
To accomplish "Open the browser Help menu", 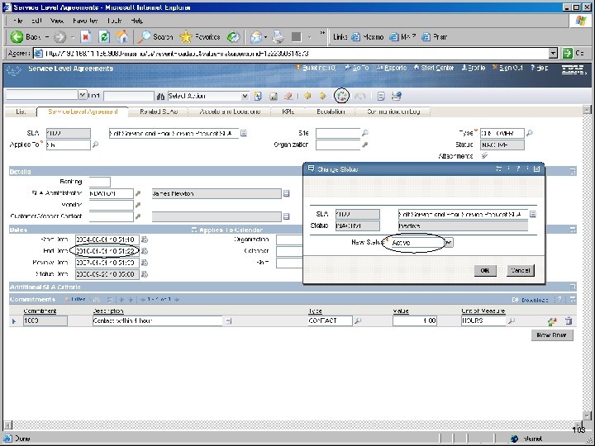I will coord(137,21).
